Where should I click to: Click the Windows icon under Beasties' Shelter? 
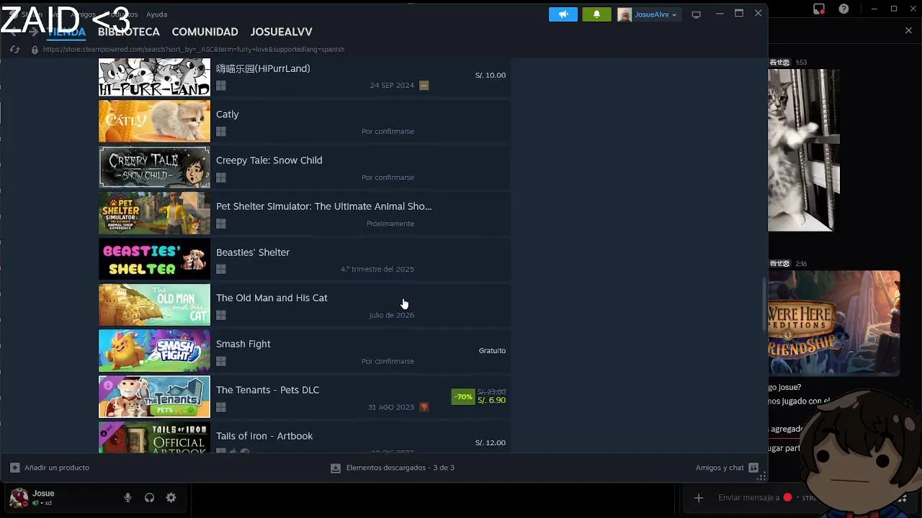221,269
